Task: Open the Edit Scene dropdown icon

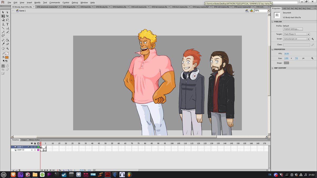Action: tap(246, 11)
